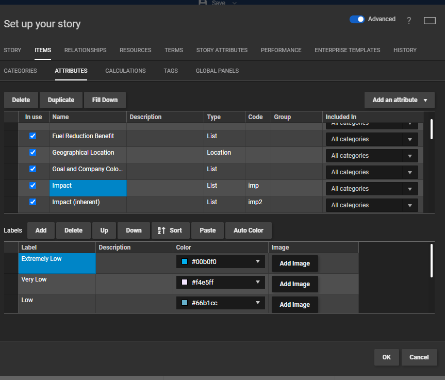Open color dropdown for Extremely Low label

pos(221,261)
